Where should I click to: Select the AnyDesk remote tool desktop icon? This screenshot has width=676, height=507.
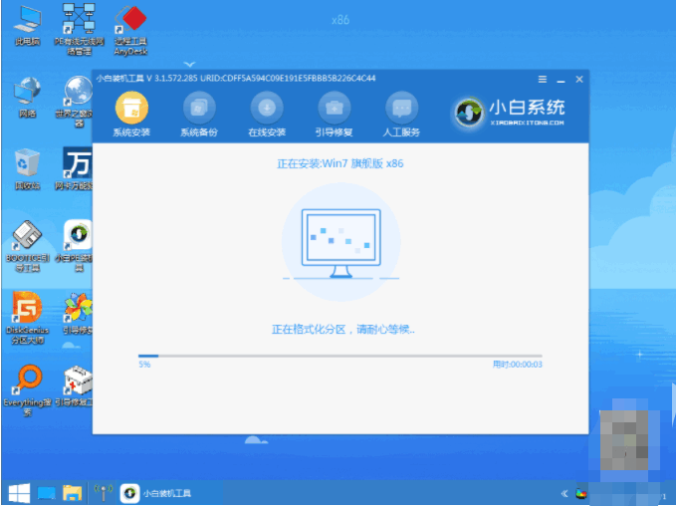(131, 30)
